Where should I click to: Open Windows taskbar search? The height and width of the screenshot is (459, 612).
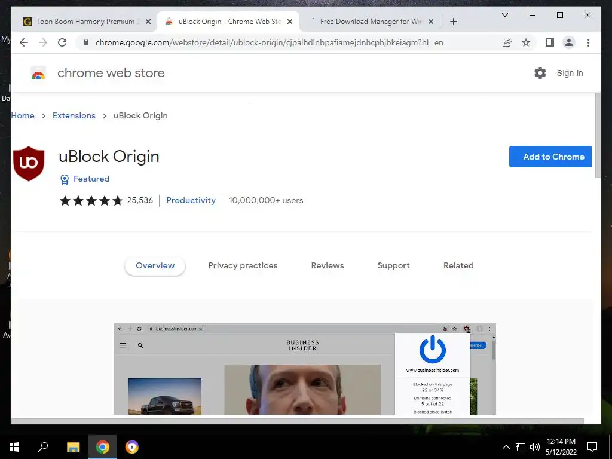(x=43, y=447)
